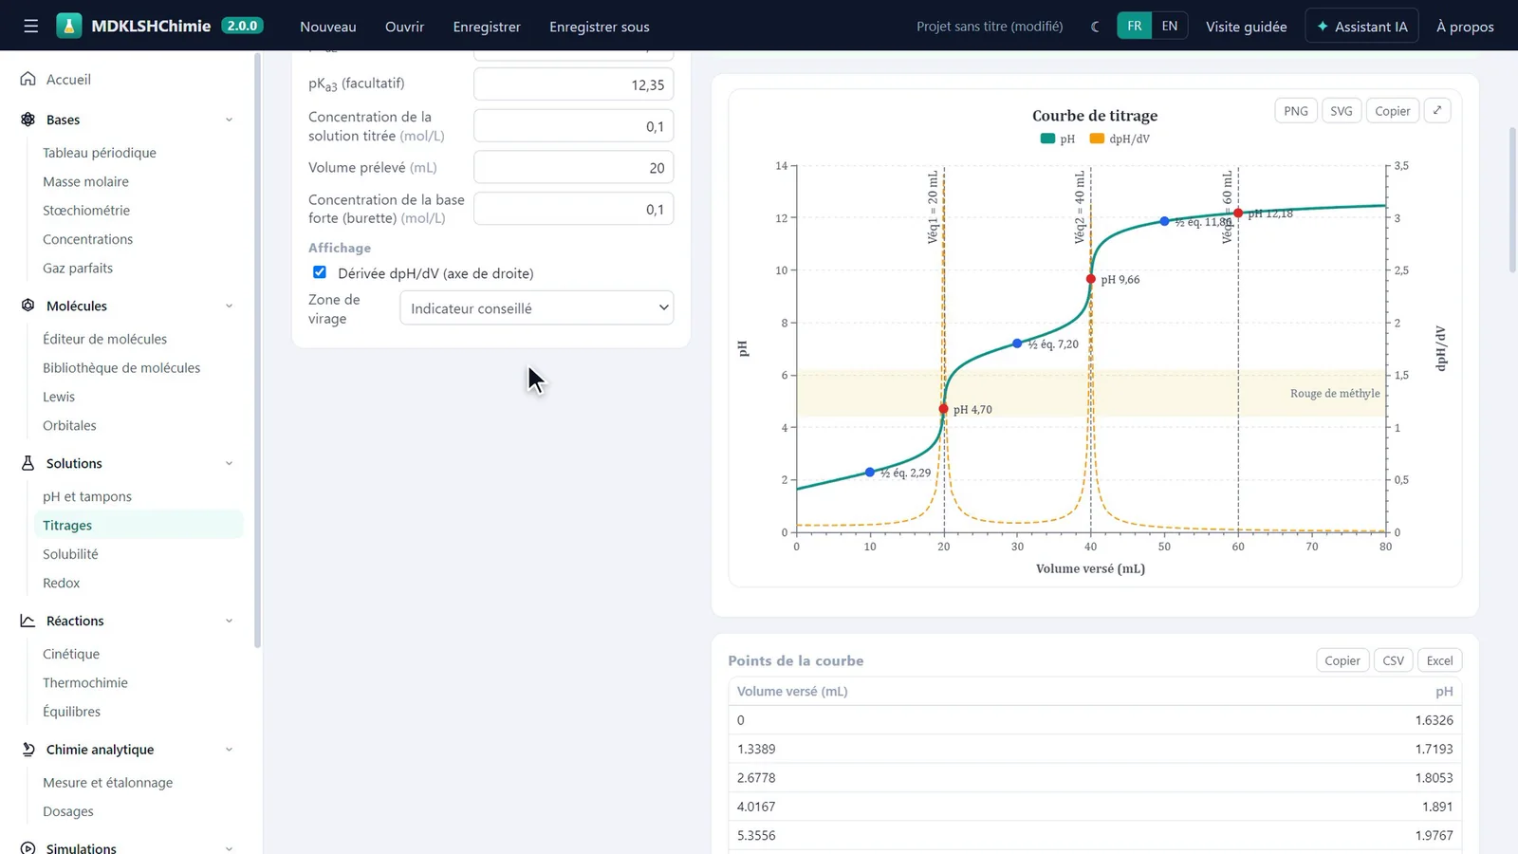Click the Réactions chart icon
This screenshot has width=1518, height=854.
(x=28, y=621)
